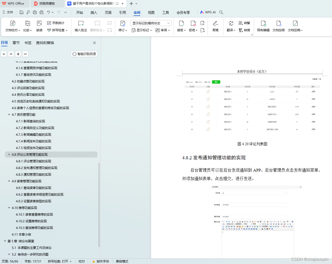Viewport: 332px width, 264px height.
Task: Click the 限制编辑 restrict editing icon
Action: click(x=263, y=26)
